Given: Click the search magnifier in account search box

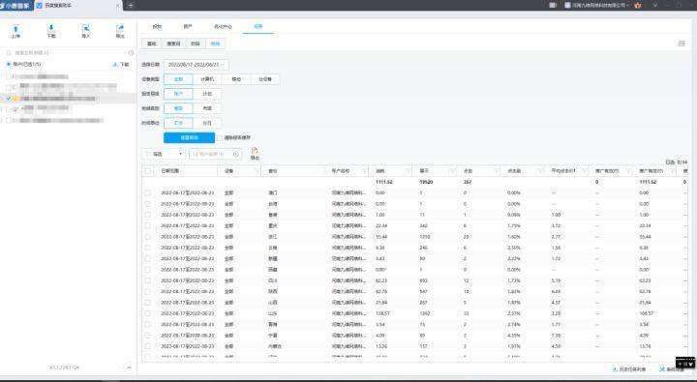Looking at the screenshot, I should pyautogui.click(x=9, y=53).
